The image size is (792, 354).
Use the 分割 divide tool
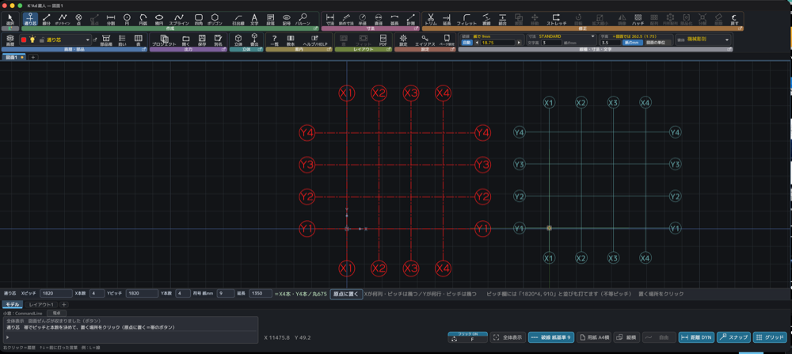point(111,19)
